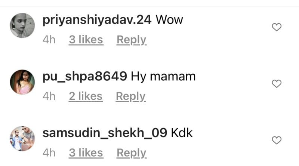
Task: Open the priyanshiyadav.24 username link
Action: coord(97,20)
